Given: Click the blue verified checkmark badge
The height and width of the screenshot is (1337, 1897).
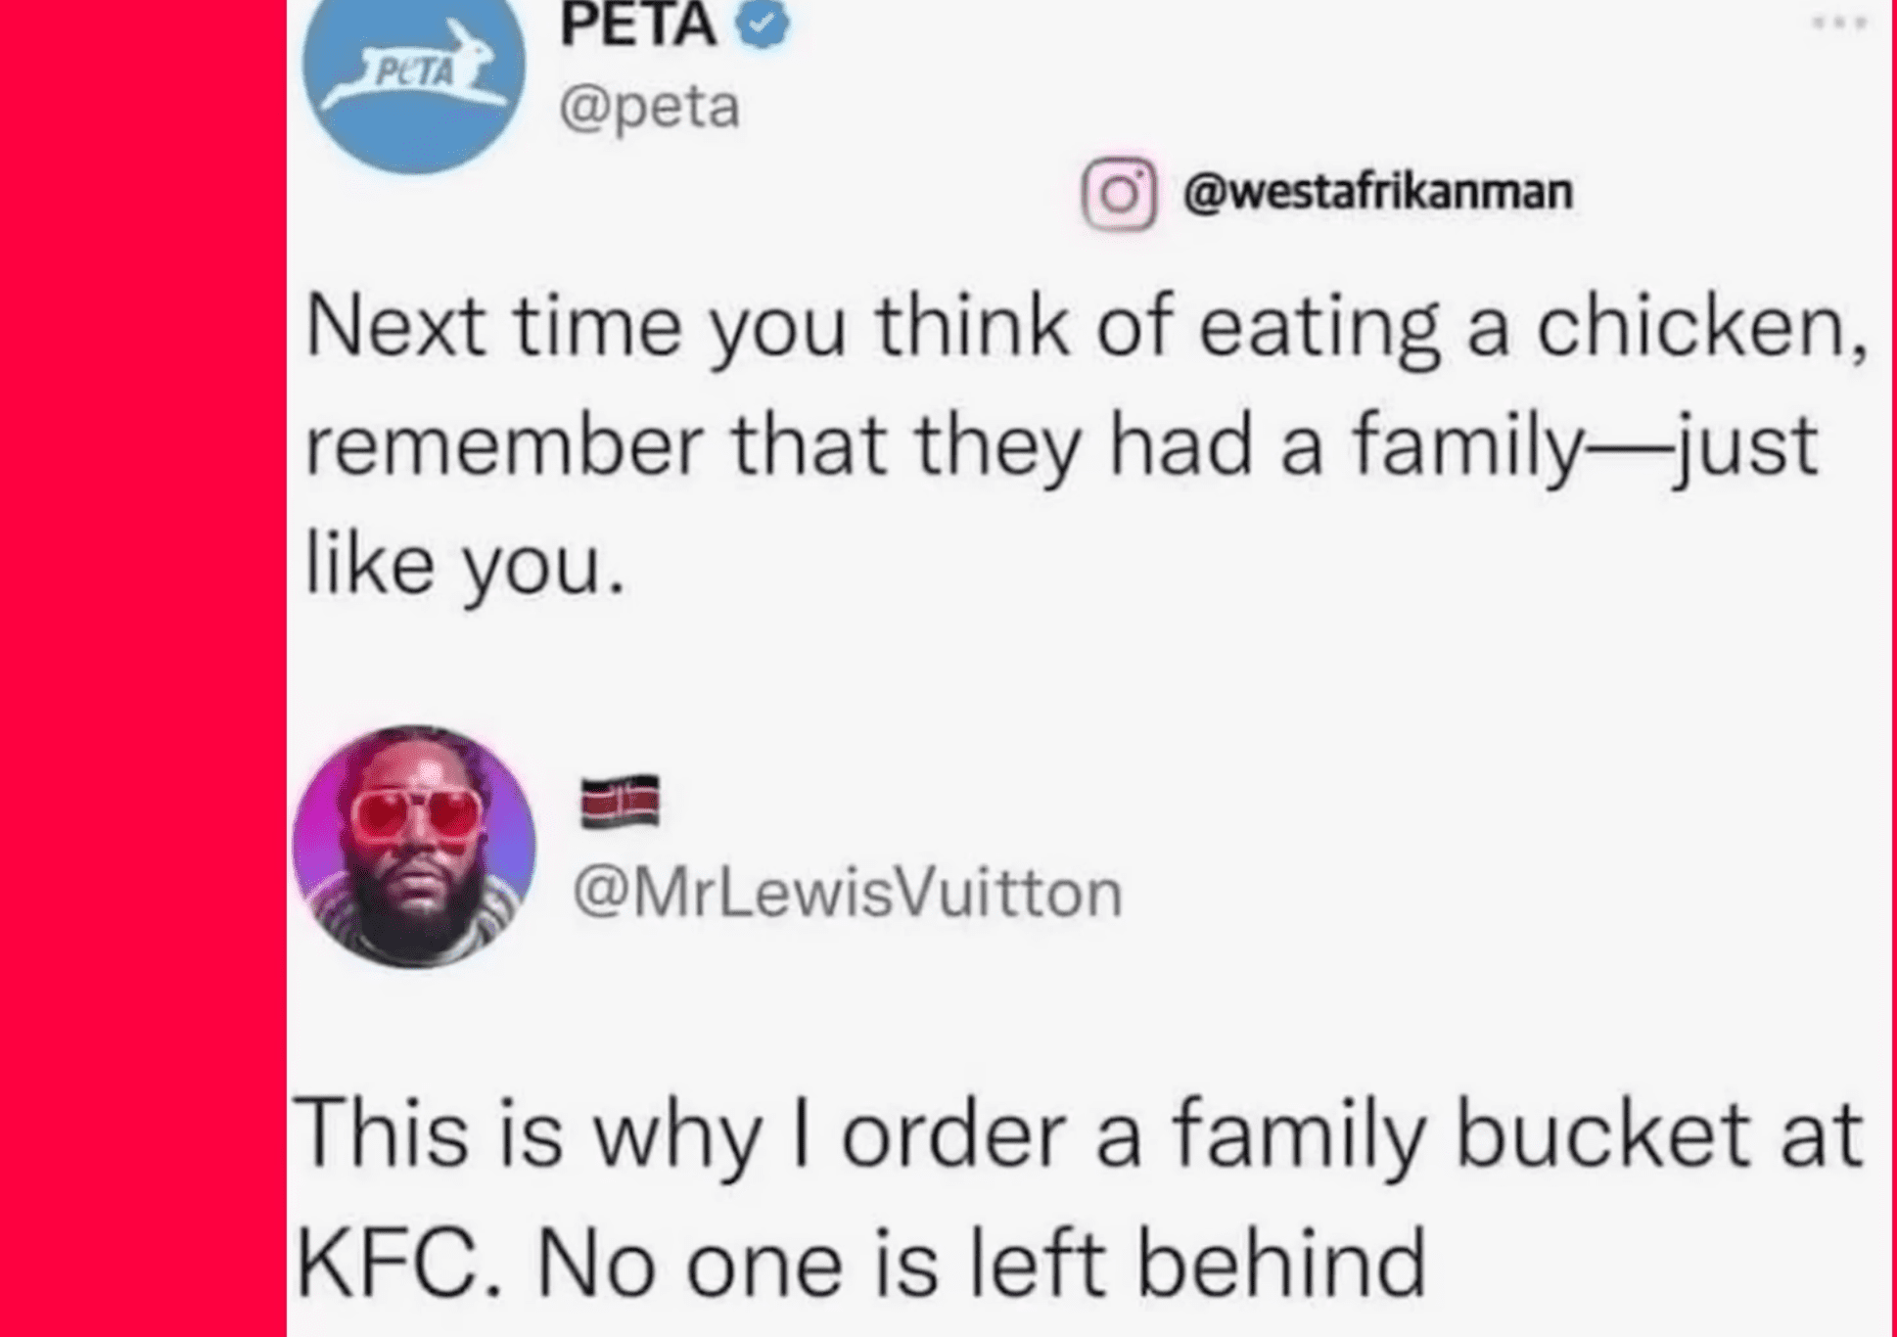Looking at the screenshot, I should 763,23.
